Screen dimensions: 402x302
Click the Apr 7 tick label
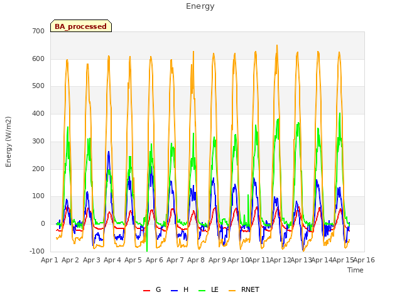pyautogui.click(x=175, y=260)
